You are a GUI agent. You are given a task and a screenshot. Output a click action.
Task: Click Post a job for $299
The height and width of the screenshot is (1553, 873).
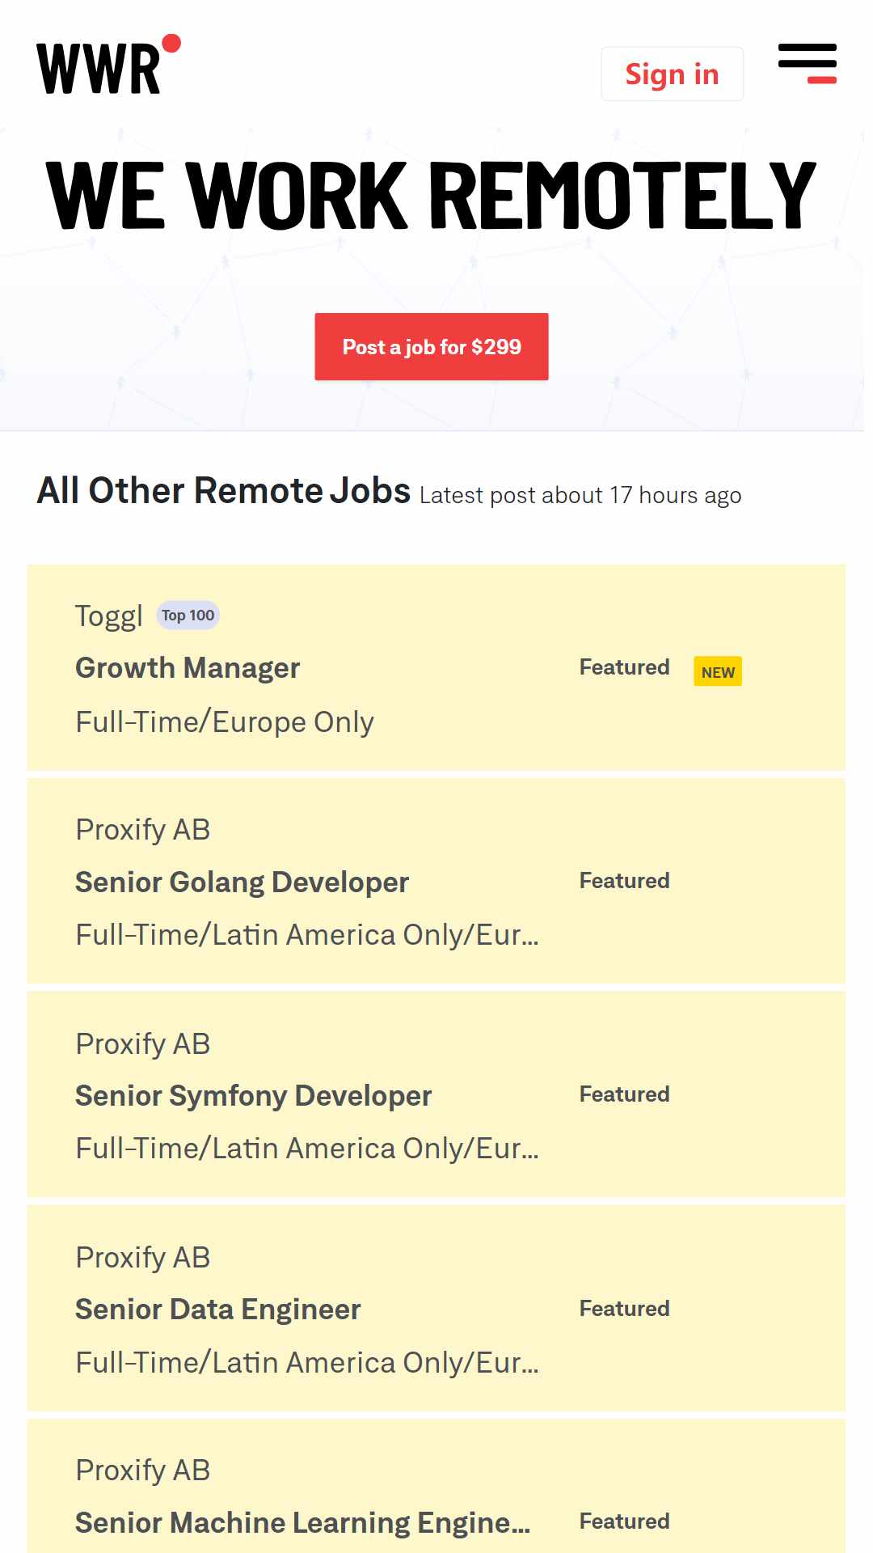(432, 347)
